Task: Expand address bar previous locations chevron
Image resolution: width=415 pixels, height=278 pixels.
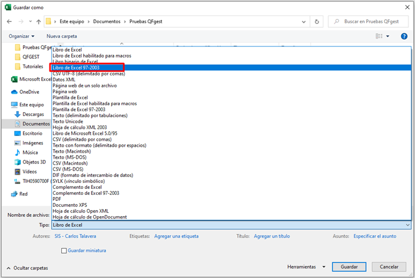Action: point(304,22)
